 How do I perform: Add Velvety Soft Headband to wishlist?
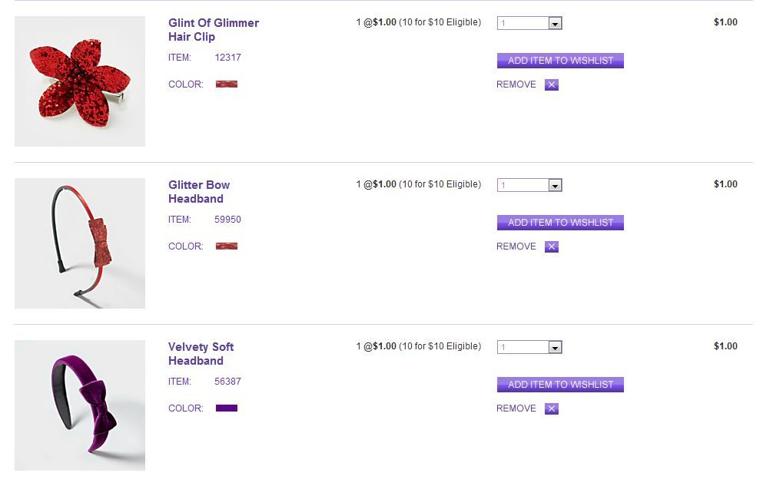[560, 385]
